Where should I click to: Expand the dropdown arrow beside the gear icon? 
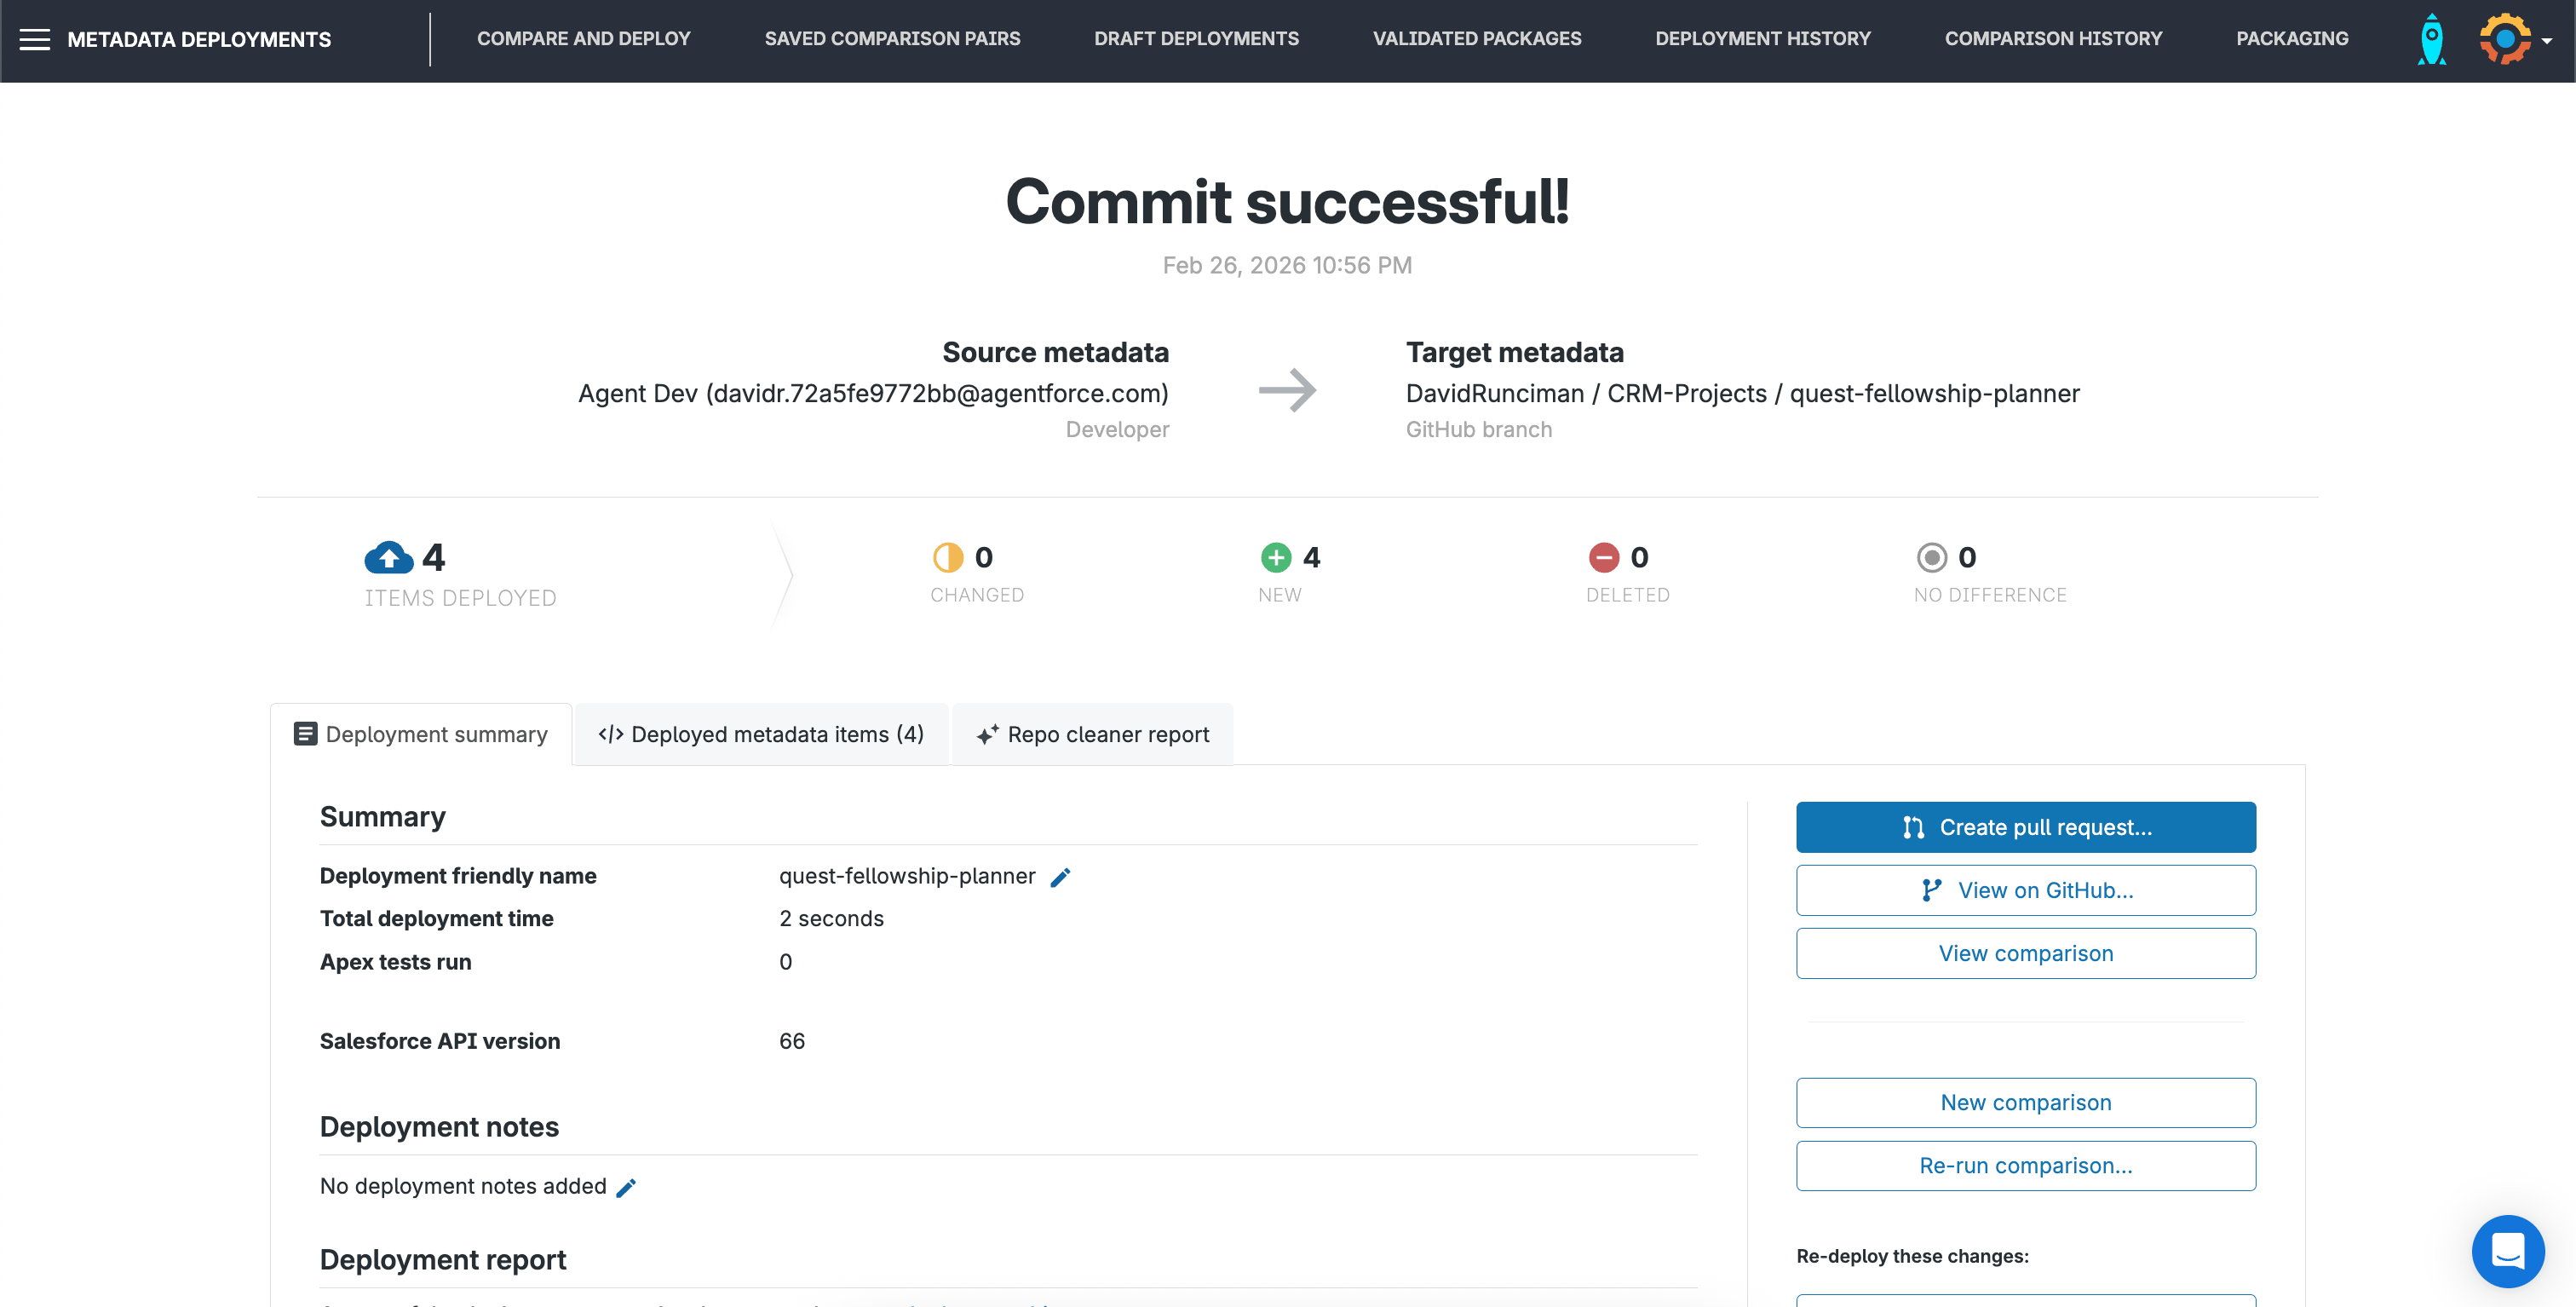click(x=2545, y=43)
